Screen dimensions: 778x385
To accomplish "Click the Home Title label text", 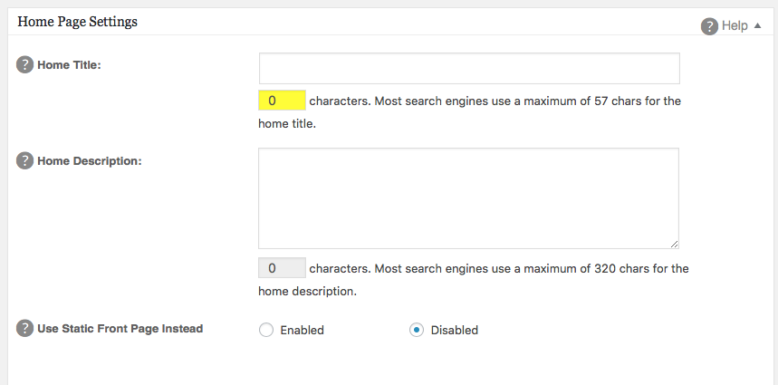I will click(69, 65).
